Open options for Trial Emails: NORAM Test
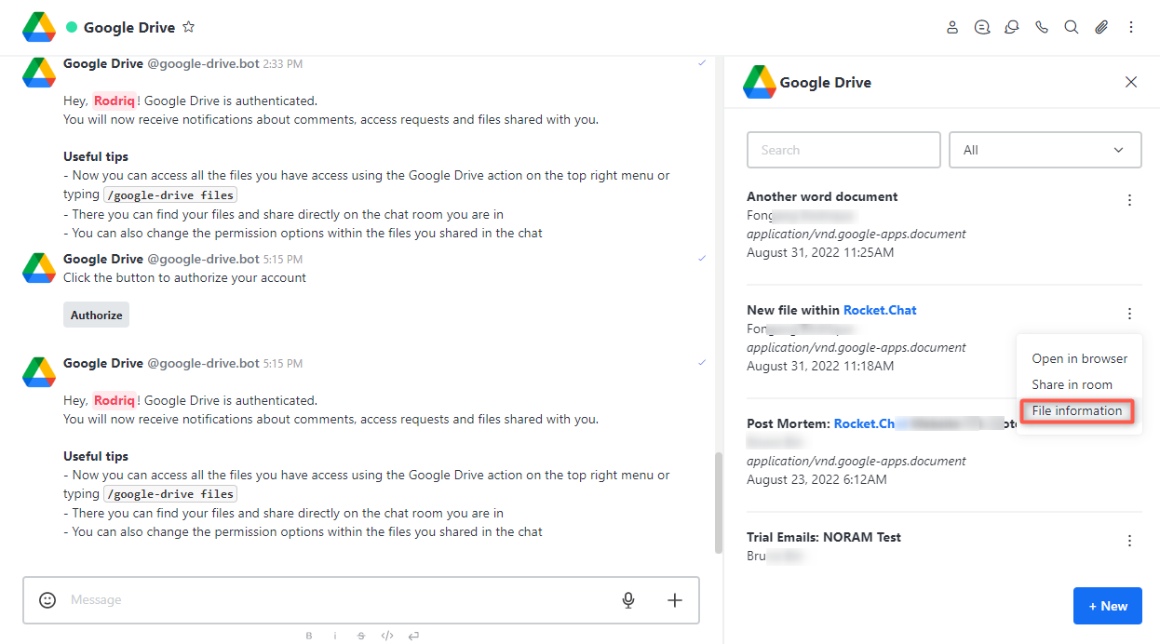 (x=1129, y=541)
